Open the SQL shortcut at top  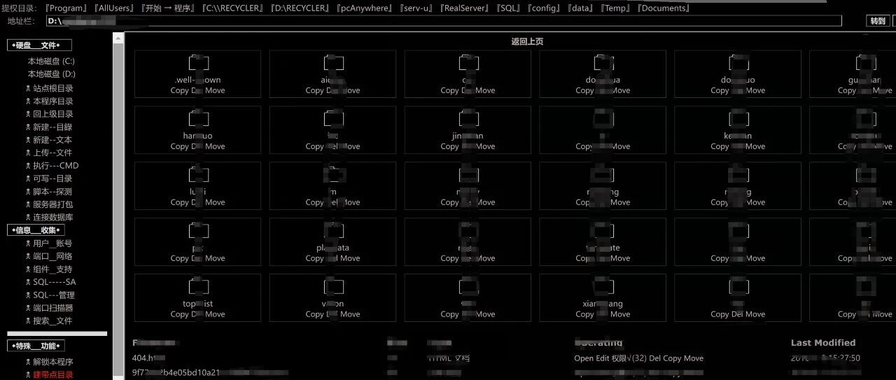508,8
